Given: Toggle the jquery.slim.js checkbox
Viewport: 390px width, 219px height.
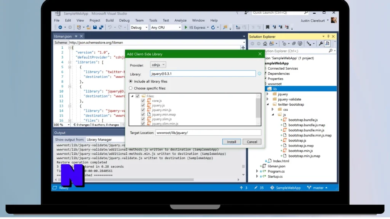Looking at the screenshot, I should (143, 119).
